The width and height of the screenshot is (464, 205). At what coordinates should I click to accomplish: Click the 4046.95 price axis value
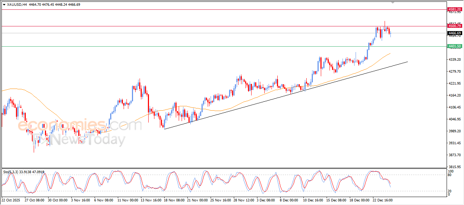[x=454, y=119]
